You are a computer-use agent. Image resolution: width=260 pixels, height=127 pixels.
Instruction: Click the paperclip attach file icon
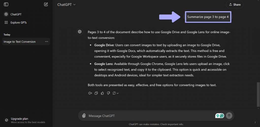point(84,116)
